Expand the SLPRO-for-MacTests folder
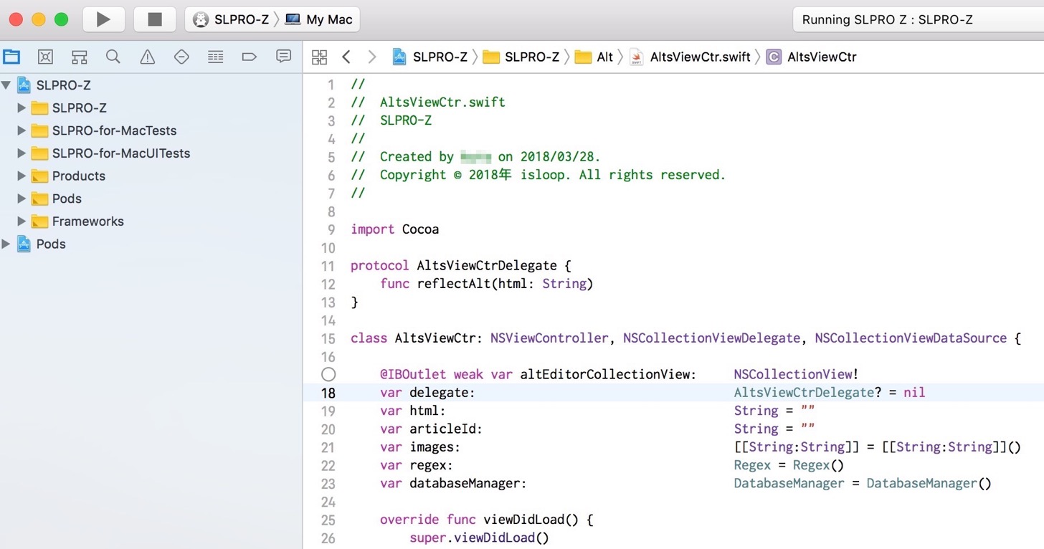 (22, 130)
